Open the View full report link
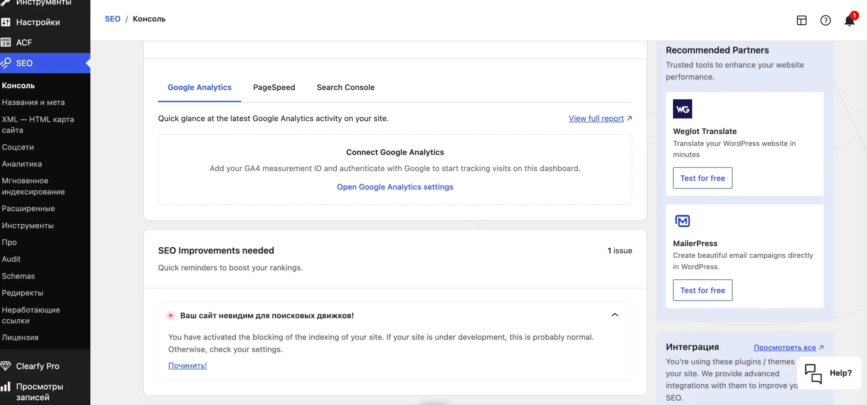The width and height of the screenshot is (867, 405). click(x=600, y=118)
